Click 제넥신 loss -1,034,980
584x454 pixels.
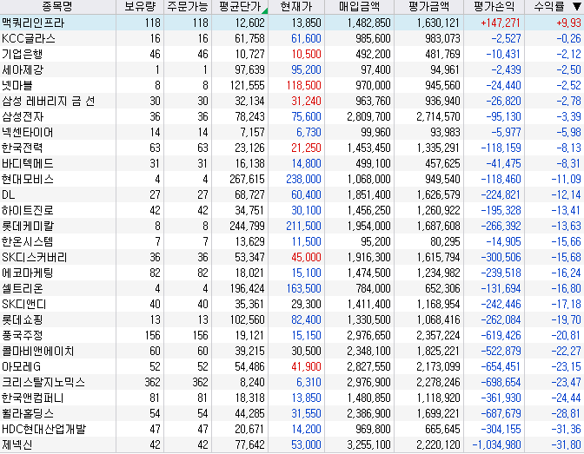pos(496,444)
